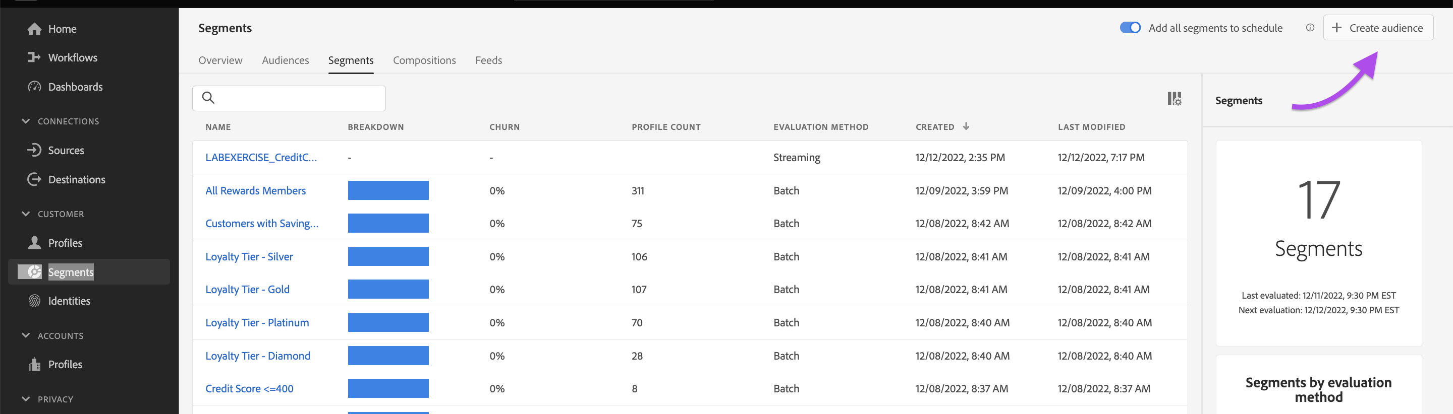Sort by Evaluation Method column header
Screen dimensions: 1453x414
click(x=821, y=127)
